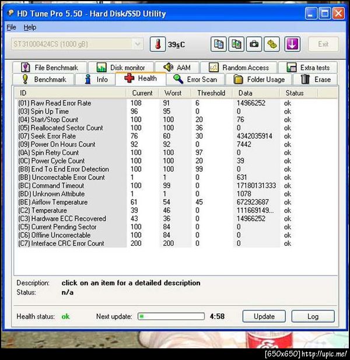Switch to the Benchmark tab
The image size is (350, 360).
[44, 79]
